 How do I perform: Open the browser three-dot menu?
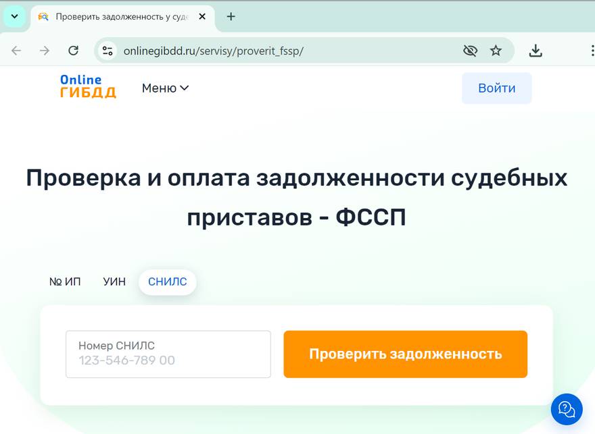(x=592, y=49)
